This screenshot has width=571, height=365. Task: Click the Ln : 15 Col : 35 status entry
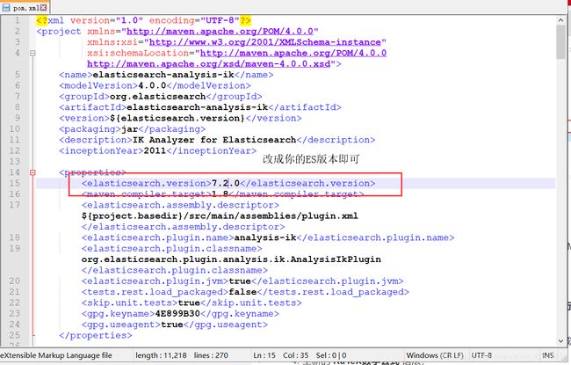[x=279, y=355]
